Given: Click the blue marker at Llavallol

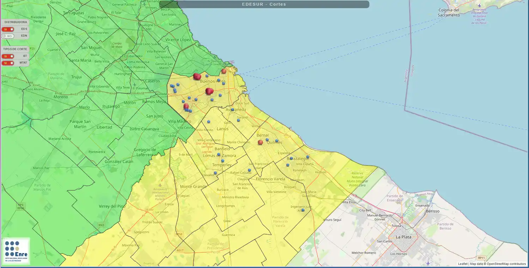Looking at the screenshot, I should [x=215, y=173].
